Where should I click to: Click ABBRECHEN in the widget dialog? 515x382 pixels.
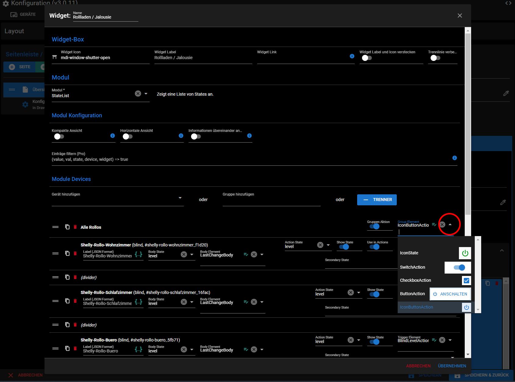pos(418,366)
